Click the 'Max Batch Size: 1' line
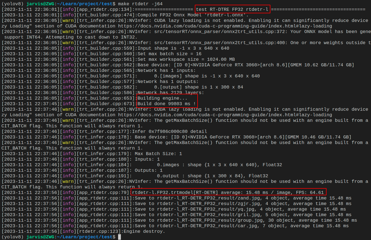This screenshot has height=240, width=371. 158,154
